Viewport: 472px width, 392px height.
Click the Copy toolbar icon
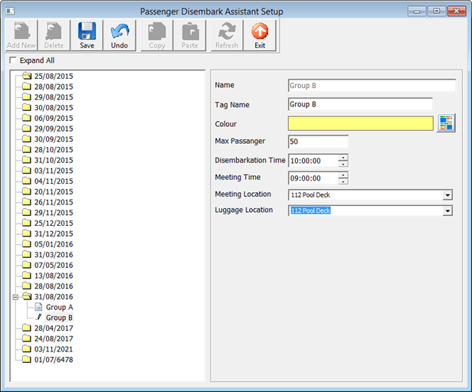tap(157, 35)
